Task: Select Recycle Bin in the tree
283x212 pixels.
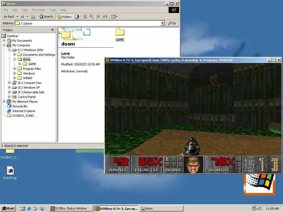Action: click(x=20, y=106)
